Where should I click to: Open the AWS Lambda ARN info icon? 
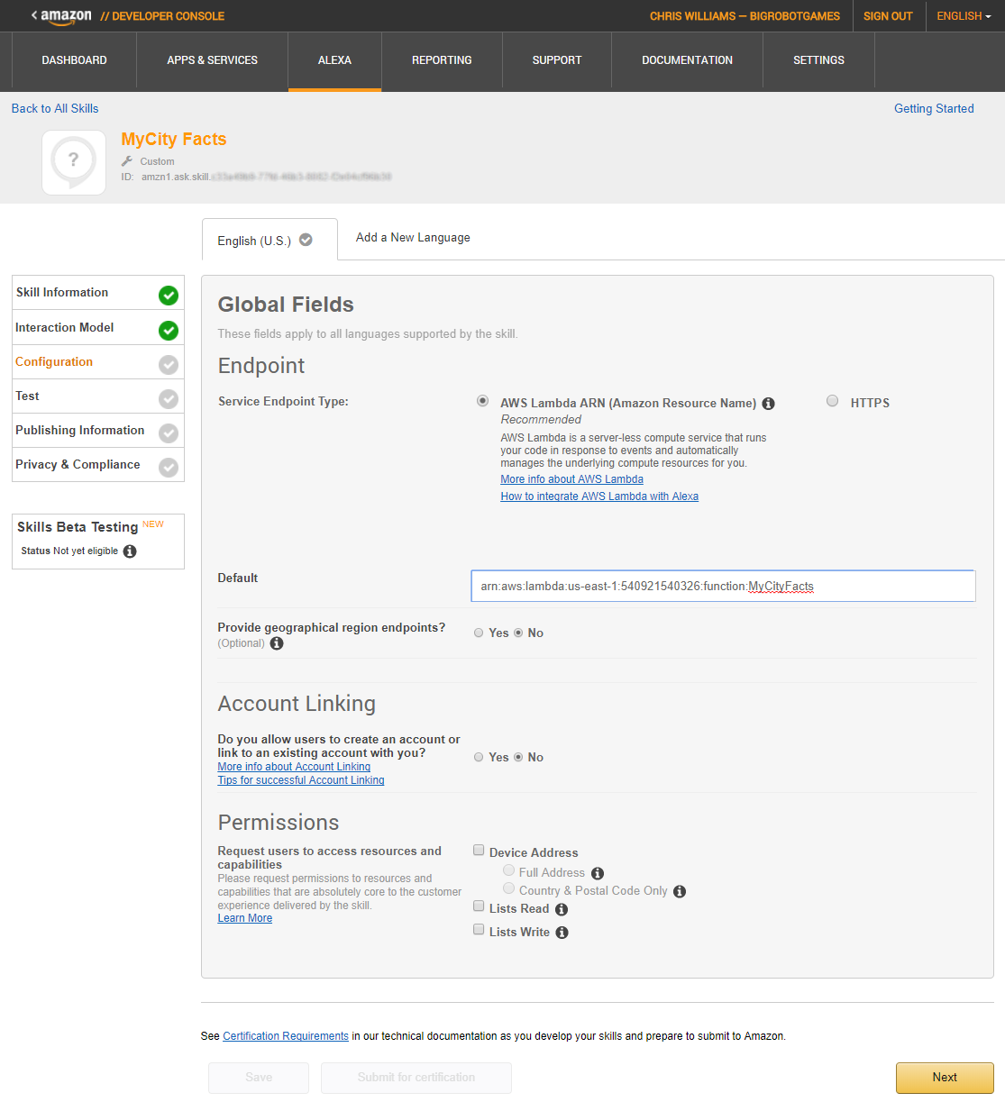pyautogui.click(x=768, y=404)
